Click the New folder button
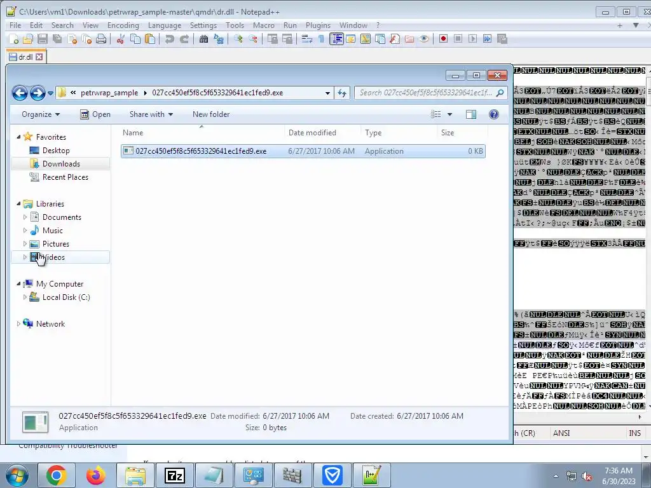Image resolution: width=651 pixels, height=488 pixels. click(x=211, y=114)
